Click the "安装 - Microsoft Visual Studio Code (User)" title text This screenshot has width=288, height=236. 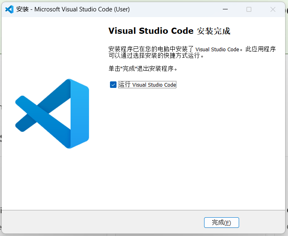[73, 9]
